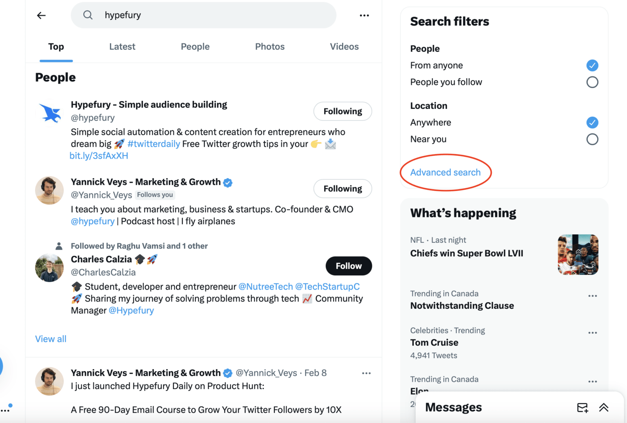The width and height of the screenshot is (627, 423).
Task: Click the new message envelope icon
Action: pos(583,407)
